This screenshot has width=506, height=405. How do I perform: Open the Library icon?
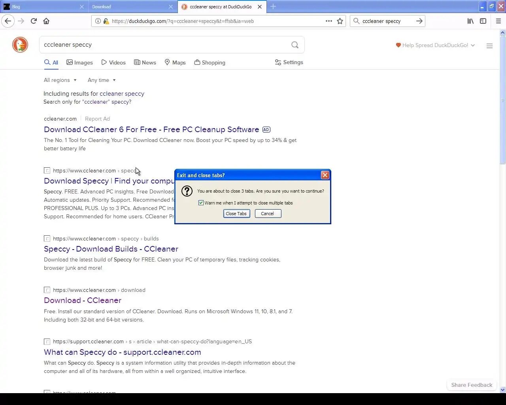click(470, 21)
